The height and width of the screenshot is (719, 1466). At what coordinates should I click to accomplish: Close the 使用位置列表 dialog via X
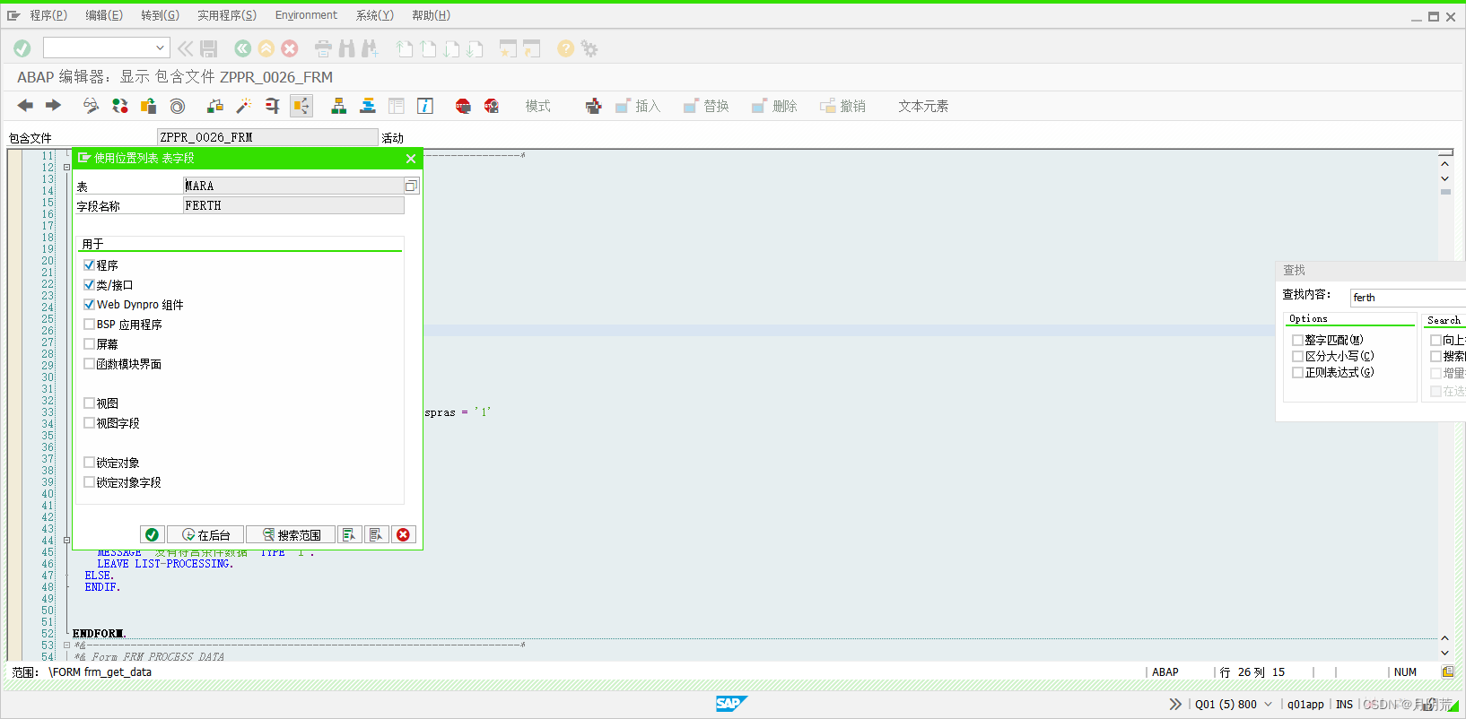pyautogui.click(x=411, y=159)
